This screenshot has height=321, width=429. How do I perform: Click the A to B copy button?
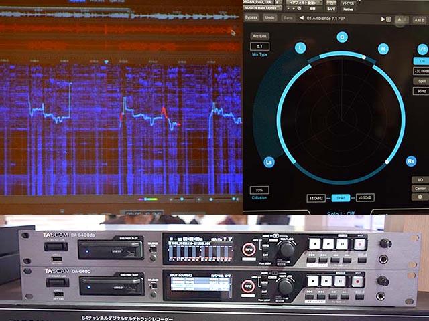click(420, 21)
